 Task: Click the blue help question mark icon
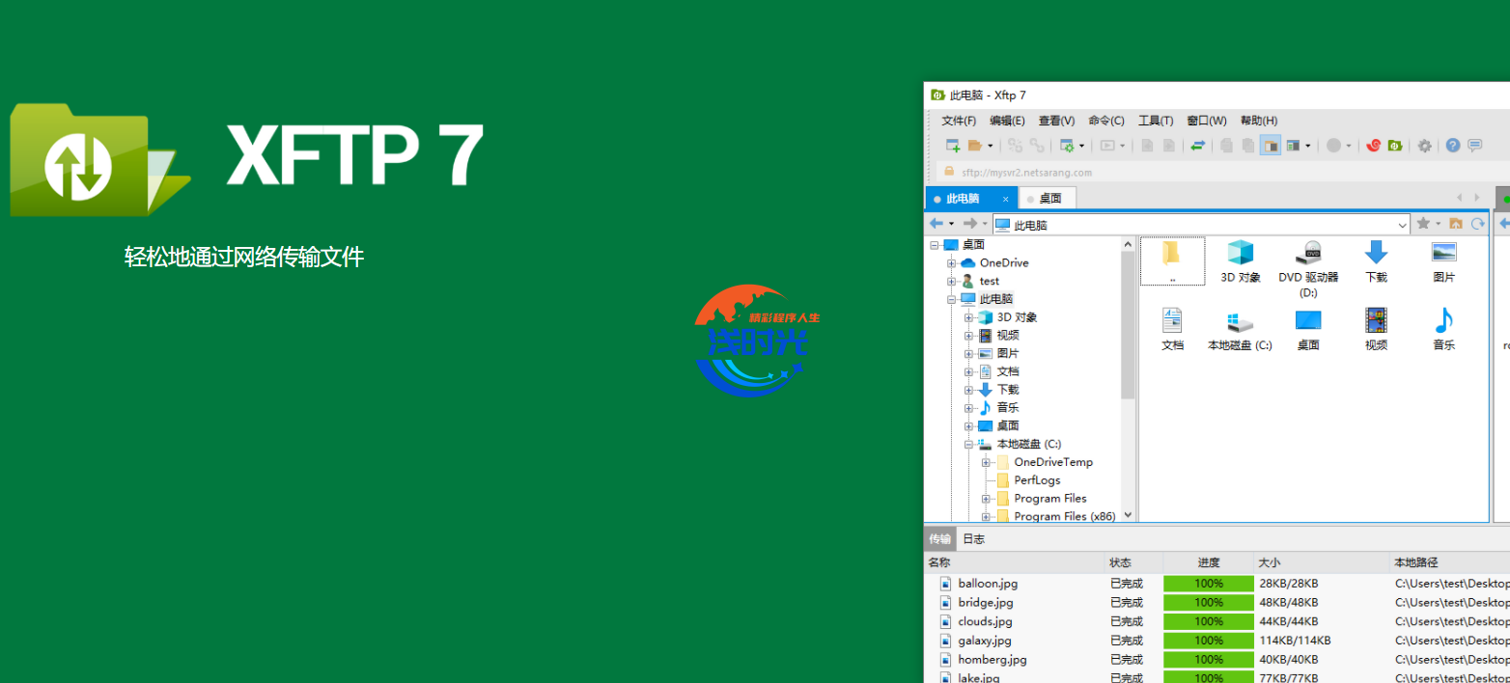(x=1453, y=146)
